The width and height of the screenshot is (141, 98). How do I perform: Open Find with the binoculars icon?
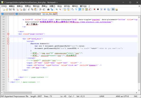(x=48, y=9)
